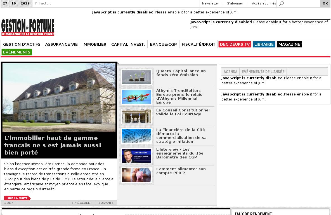331x215 pixels.
Task: Click the Conseil Constitutionnel article thumbnail
Action: point(136,116)
